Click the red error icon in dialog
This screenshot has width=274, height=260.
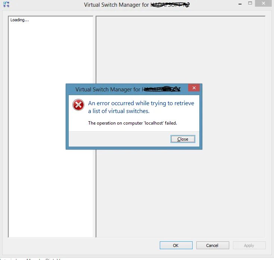[78, 105]
